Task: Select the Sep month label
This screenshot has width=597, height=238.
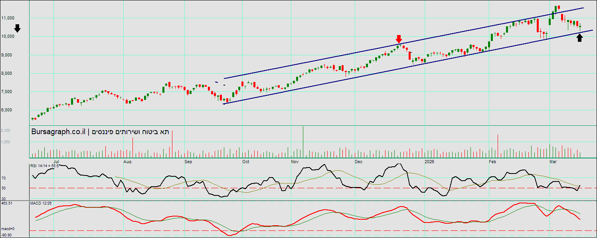Action: pos(188,162)
